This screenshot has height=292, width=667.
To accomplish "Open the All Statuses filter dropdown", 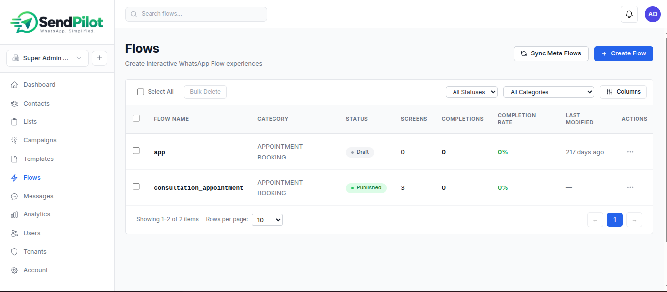I will click(x=472, y=92).
